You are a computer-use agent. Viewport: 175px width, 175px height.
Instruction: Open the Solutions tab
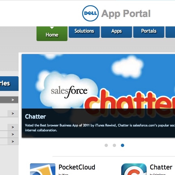[84, 32]
